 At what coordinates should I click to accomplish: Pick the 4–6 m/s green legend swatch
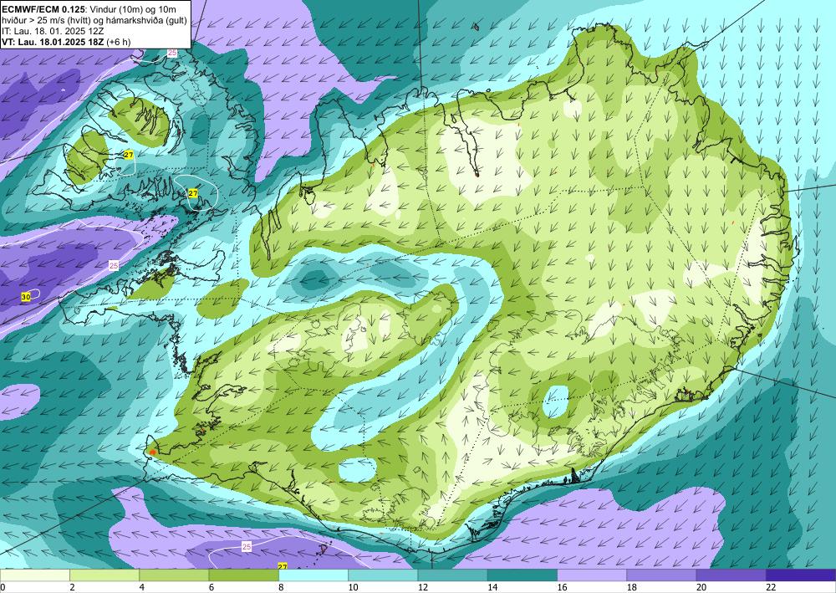[x=174, y=575]
